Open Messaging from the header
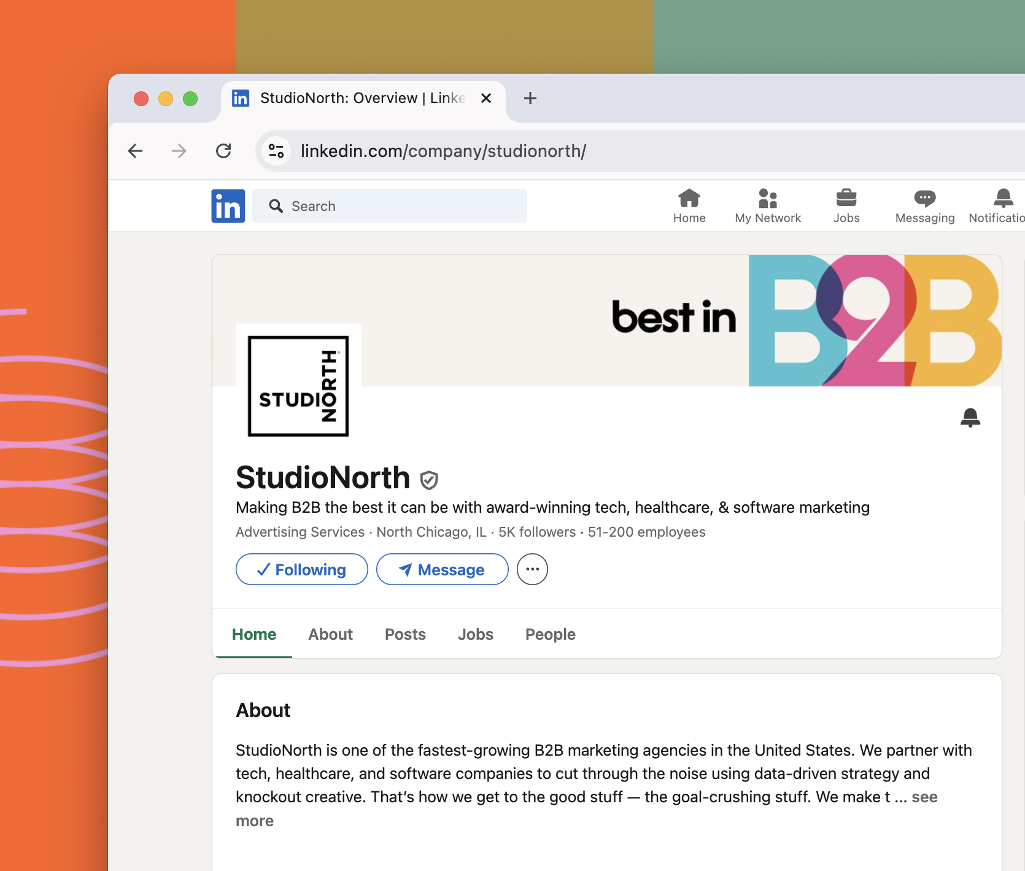 point(925,206)
